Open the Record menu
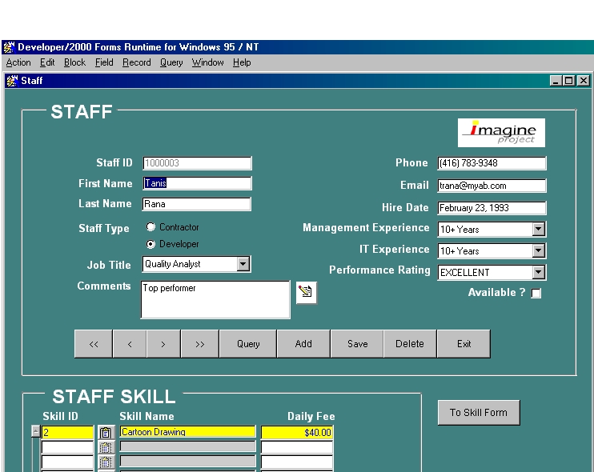 [x=136, y=62]
